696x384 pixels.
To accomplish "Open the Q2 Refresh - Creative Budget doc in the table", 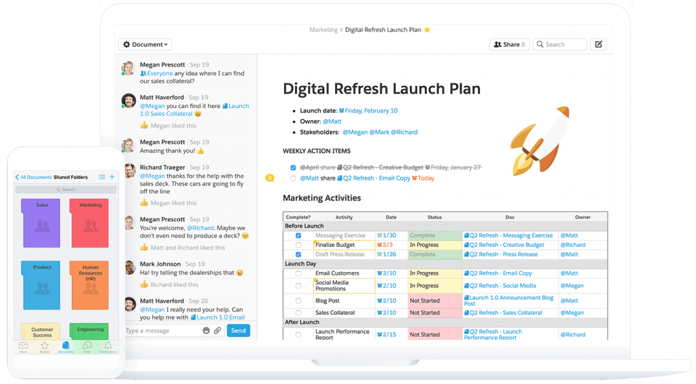I will coord(504,245).
